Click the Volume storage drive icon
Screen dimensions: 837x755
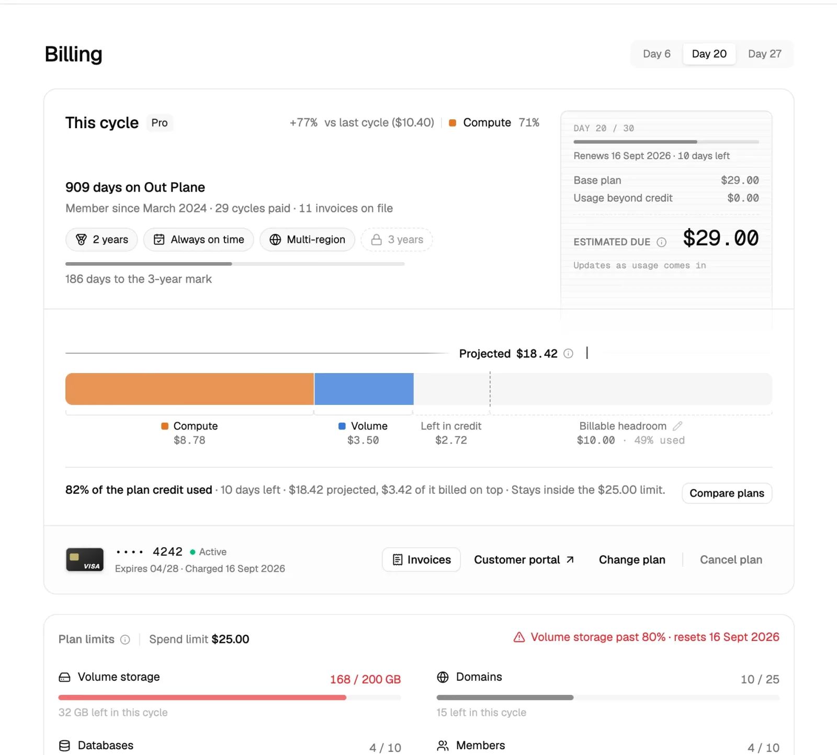coord(64,677)
